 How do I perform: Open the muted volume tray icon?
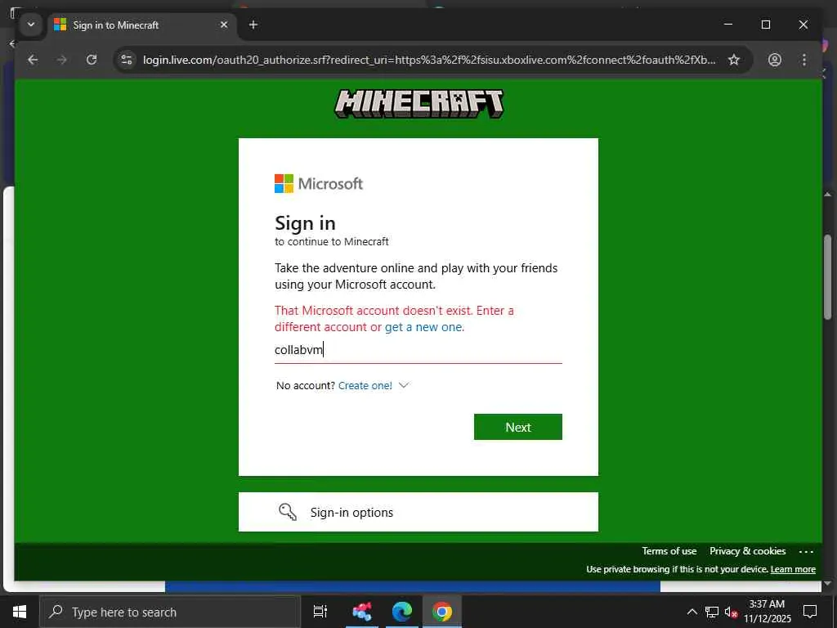(x=731, y=612)
